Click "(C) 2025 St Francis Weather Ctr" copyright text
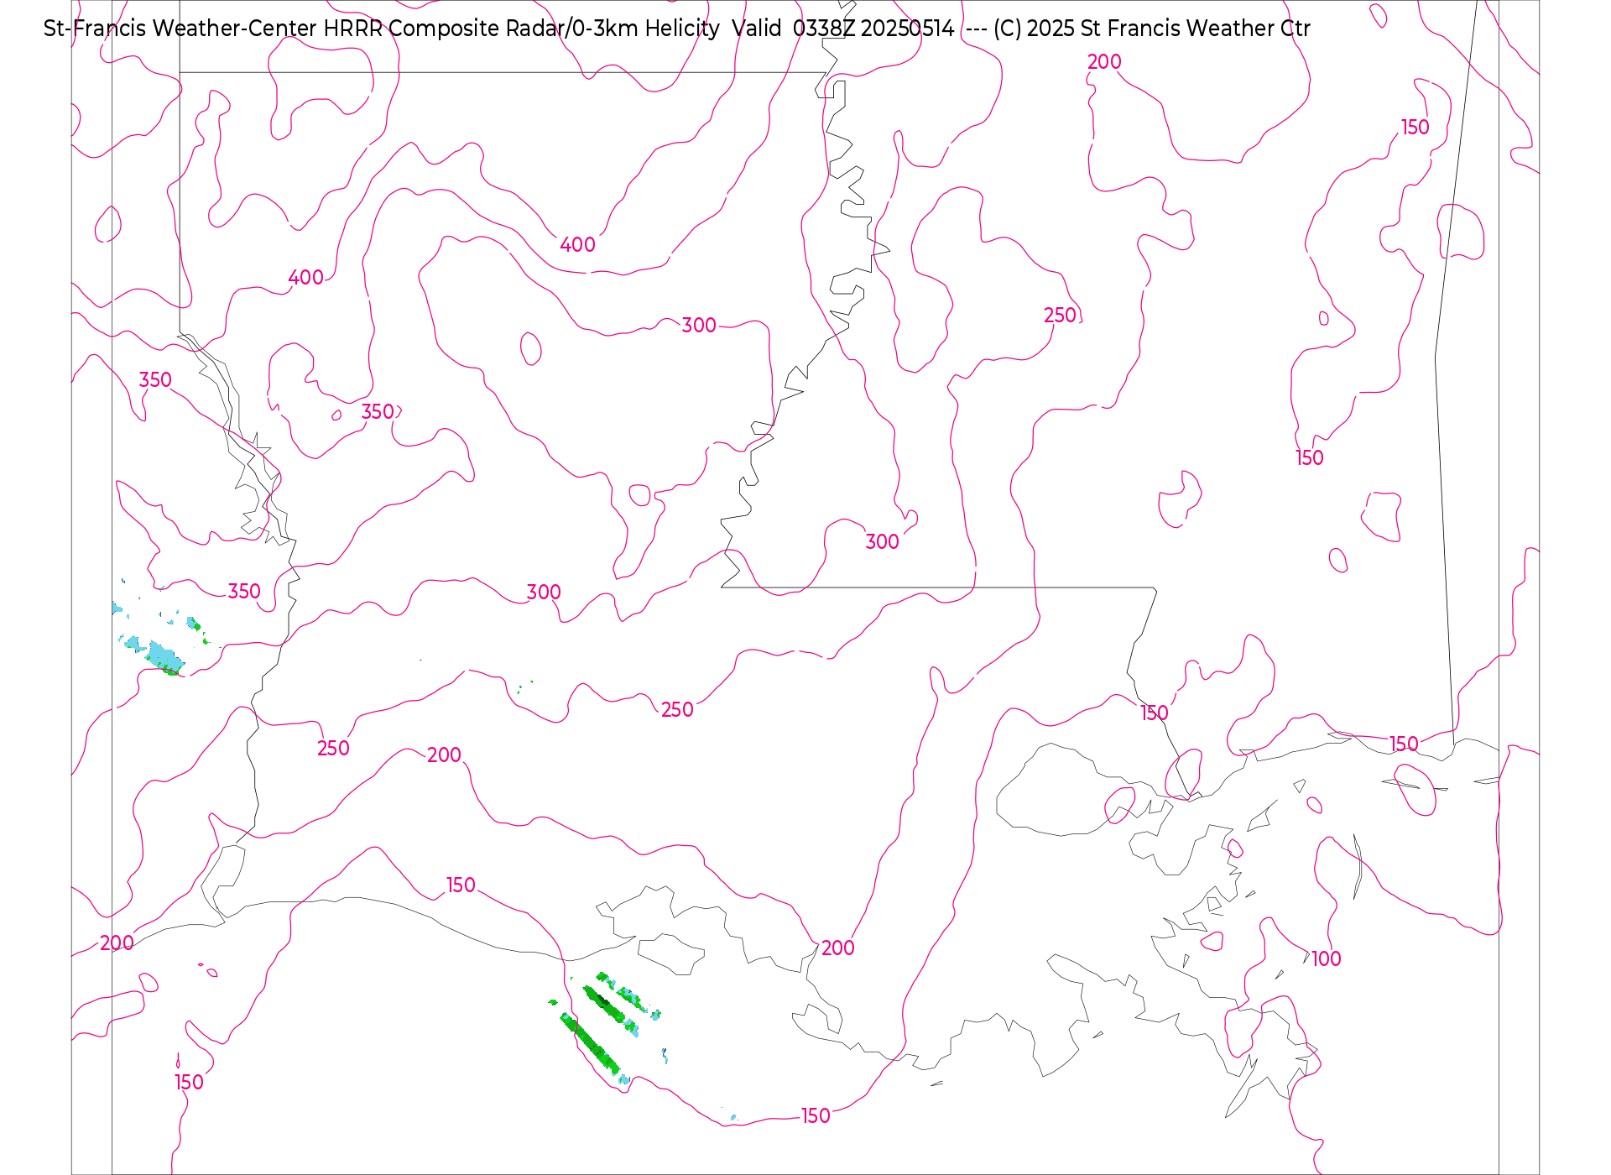Viewport: 1611px width, 1175px height. [x=1152, y=29]
